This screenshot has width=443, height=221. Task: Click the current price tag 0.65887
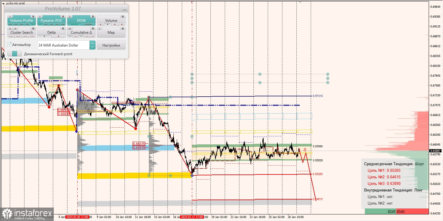click(436, 151)
